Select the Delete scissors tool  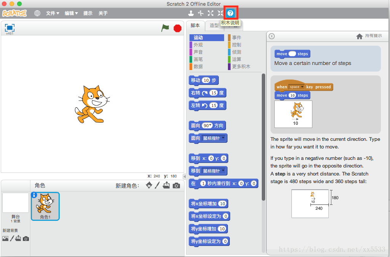[x=201, y=13]
